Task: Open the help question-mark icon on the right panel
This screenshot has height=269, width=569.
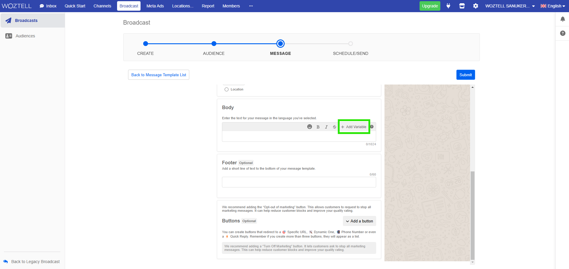Action: pyautogui.click(x=562, y=33)
